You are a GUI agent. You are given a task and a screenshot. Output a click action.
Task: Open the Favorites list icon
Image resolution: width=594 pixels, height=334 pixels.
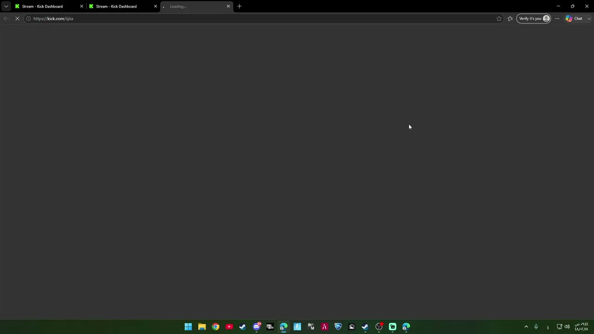click(x=510, y=19)
